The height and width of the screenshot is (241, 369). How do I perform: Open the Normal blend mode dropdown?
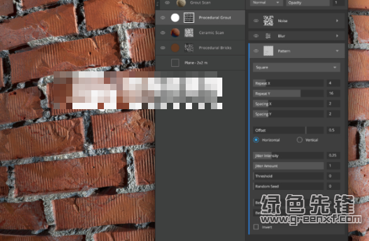(266, 3)
